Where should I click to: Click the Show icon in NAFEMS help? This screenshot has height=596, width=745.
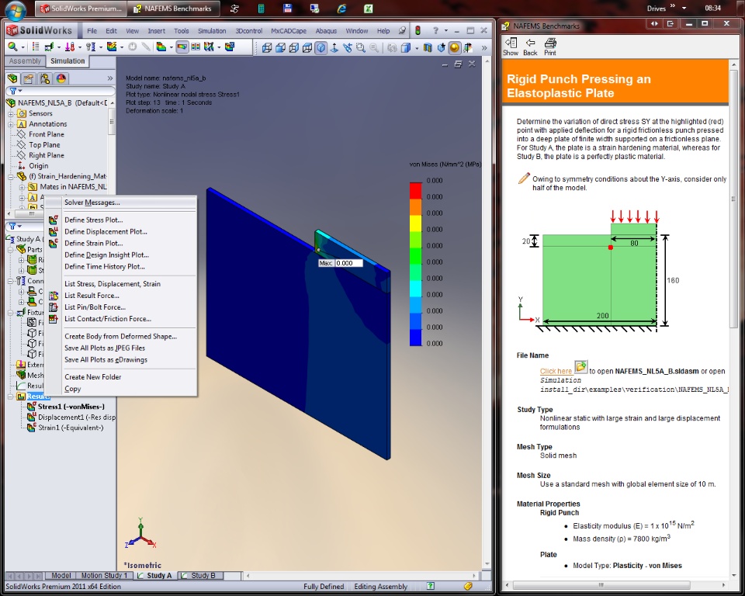point(511,47)
